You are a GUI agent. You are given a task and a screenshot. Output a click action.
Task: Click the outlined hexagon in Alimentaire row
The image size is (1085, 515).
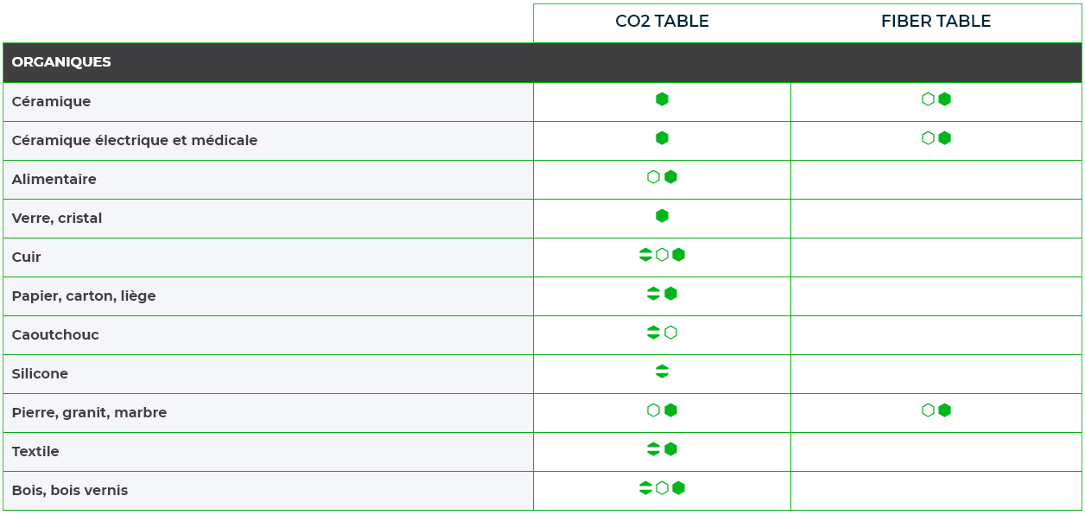653,177
